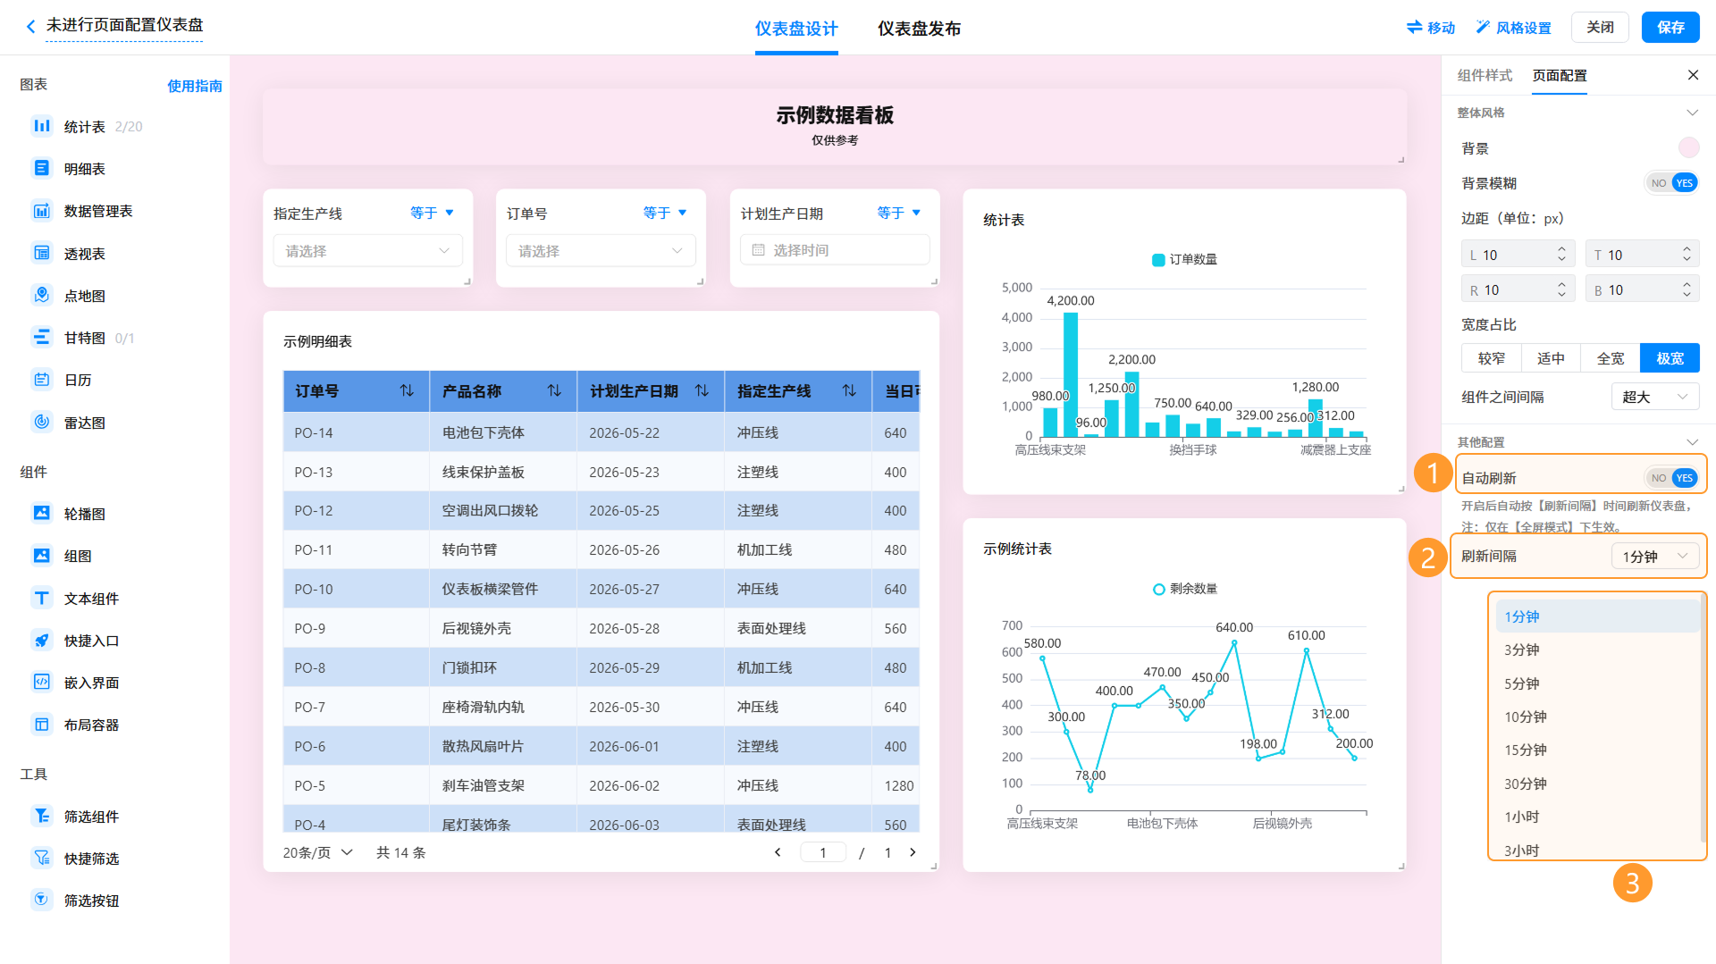Click the 关闭 button

(x=1600, y=28)
